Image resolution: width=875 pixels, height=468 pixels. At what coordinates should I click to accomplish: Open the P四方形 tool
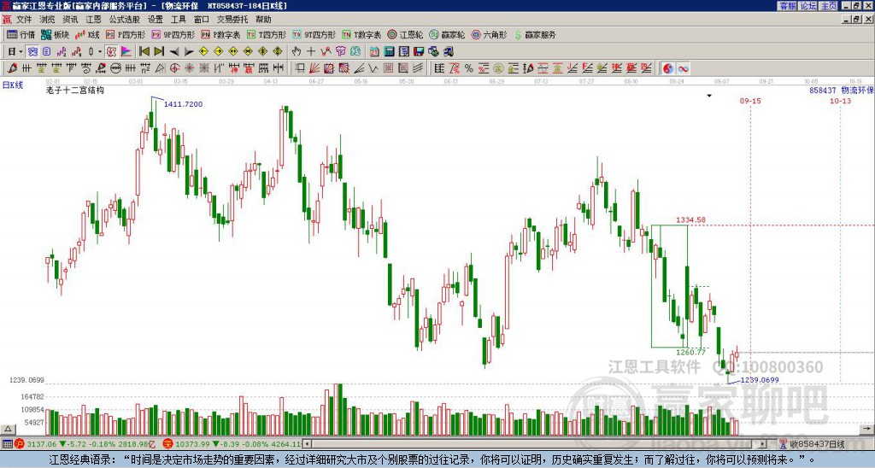click(x=126, y=34)
